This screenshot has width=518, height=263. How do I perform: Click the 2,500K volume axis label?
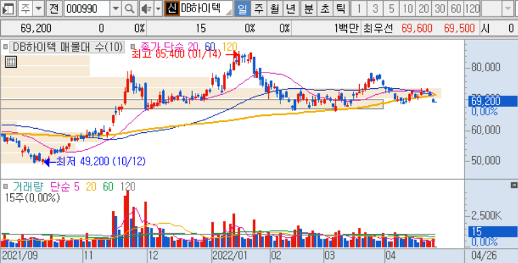point(487,216)
